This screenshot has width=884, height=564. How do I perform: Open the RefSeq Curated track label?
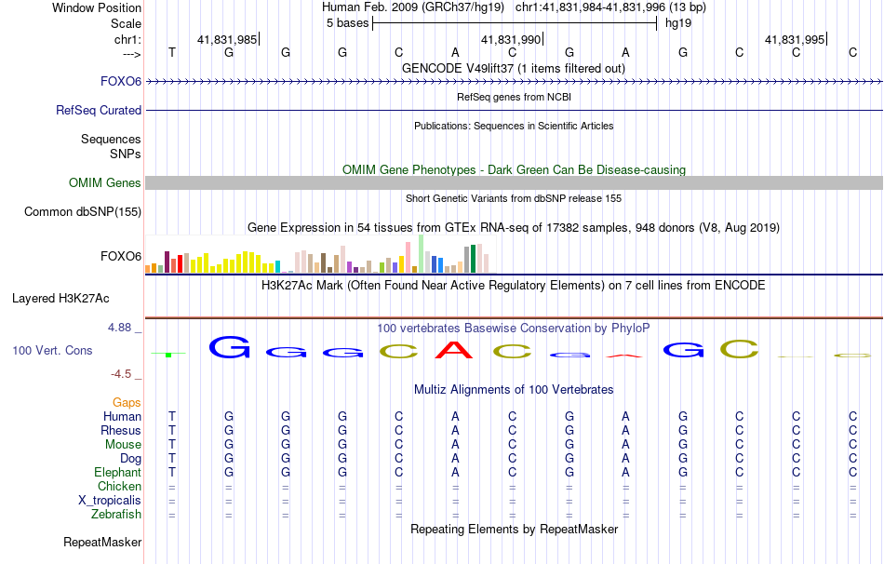98,110
